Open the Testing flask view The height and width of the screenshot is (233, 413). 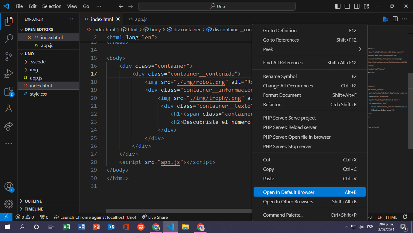pyautogui.click(x=9, y=108)
